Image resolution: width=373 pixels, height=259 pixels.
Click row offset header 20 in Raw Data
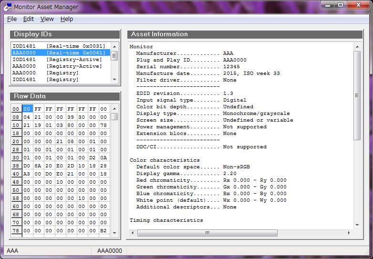click(16, 141)
